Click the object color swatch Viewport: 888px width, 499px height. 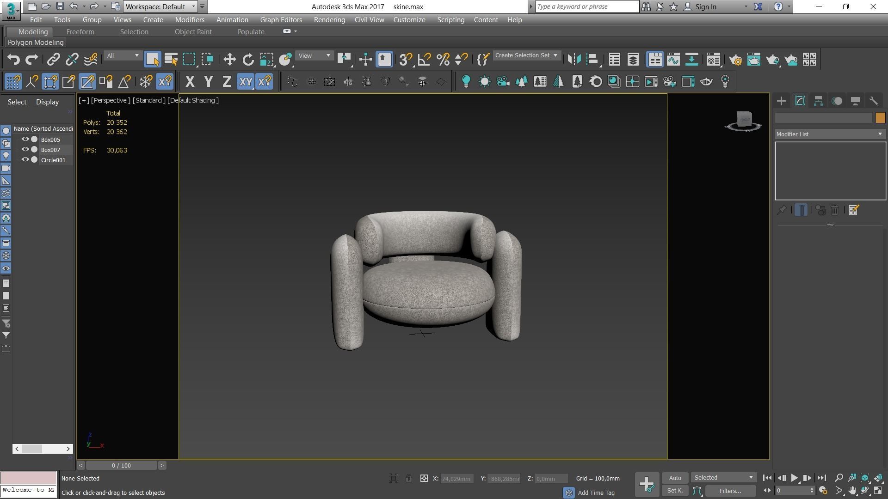tap(880, 118)
